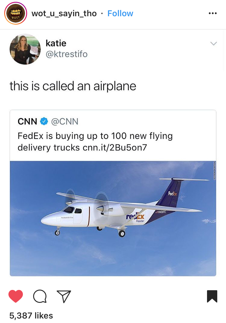226x323 pixels.
Task: View the FedEx airplane image
Action: (113, 218)
